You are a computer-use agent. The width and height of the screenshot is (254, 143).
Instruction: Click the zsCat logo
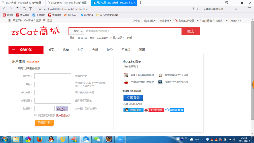[x=35, y=31]
